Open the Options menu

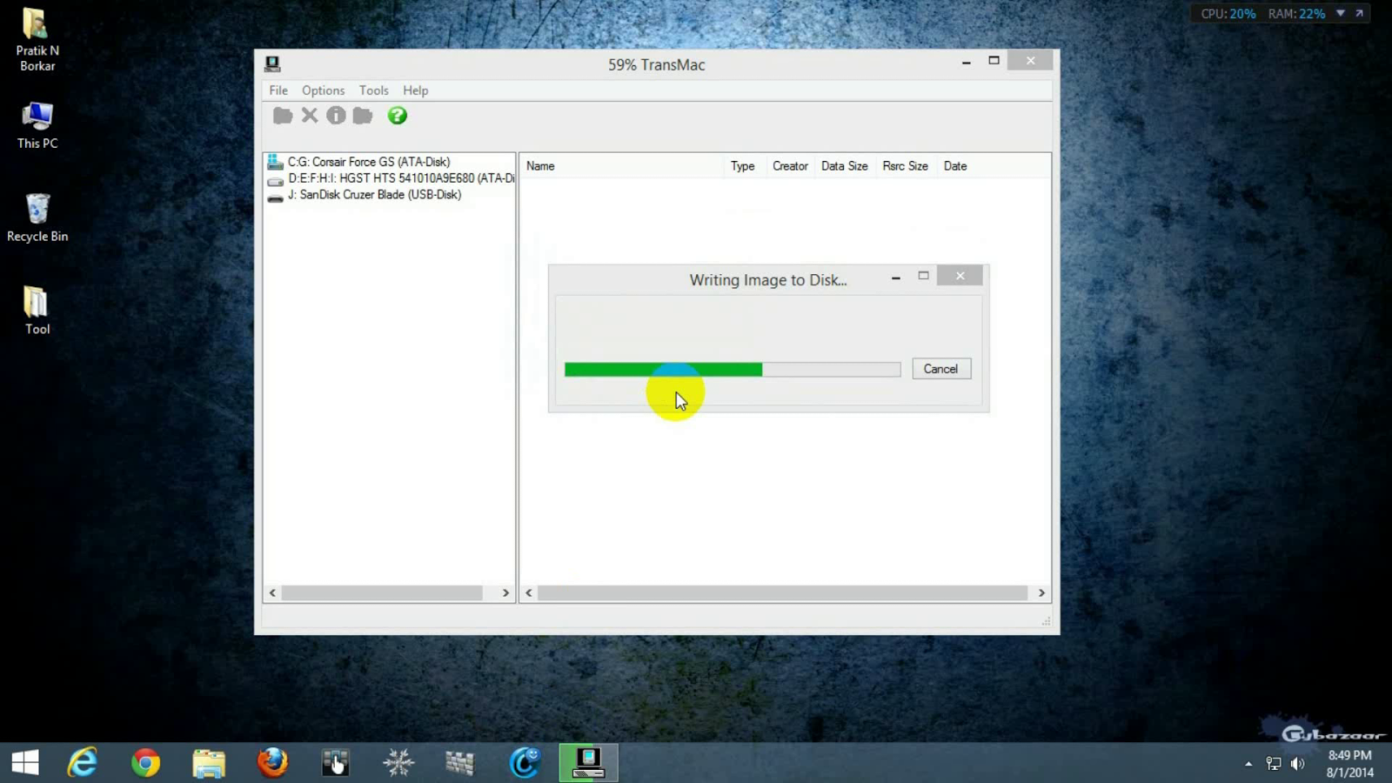(324, 90)
